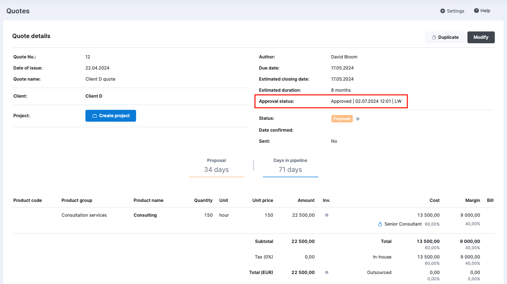The height and width of the screenshot is (284, 507).
Task: Click the date of issue 22.04.2024
Action: pos(97,68)
